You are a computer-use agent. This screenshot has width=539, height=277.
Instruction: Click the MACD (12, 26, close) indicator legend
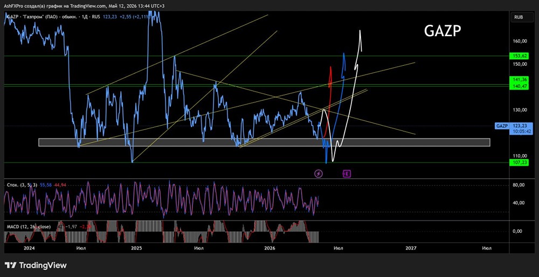(x=29, y=227)
